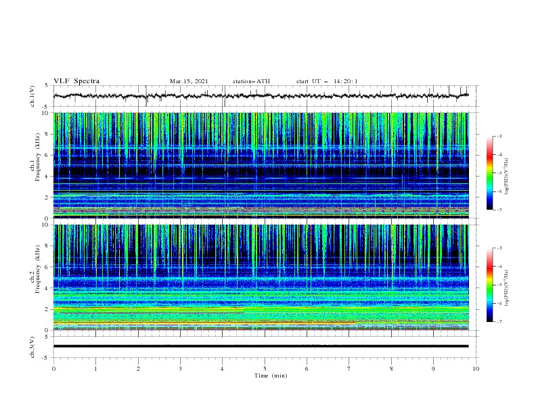Viewport: 536px width, 414px height.
Task: Click the lower PSD color scale bar
Action: 490,285
